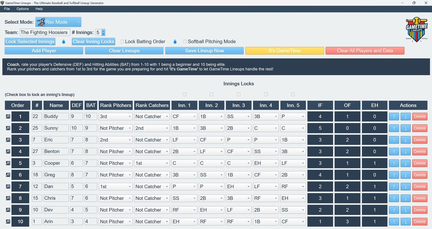Increase the number of innings stepper
The width and height of the screenshot is (432, 229).
pyautogui.click(x=103, y=31)
